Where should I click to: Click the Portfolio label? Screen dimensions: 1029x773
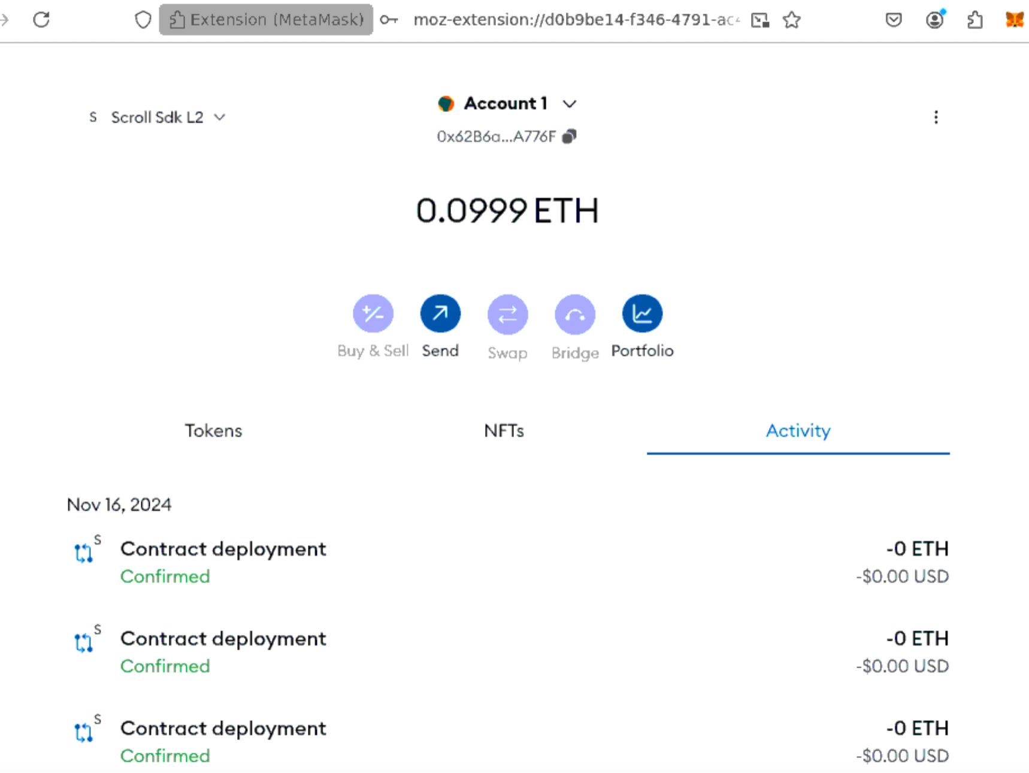pyautogui.click(x=642, y=351)
